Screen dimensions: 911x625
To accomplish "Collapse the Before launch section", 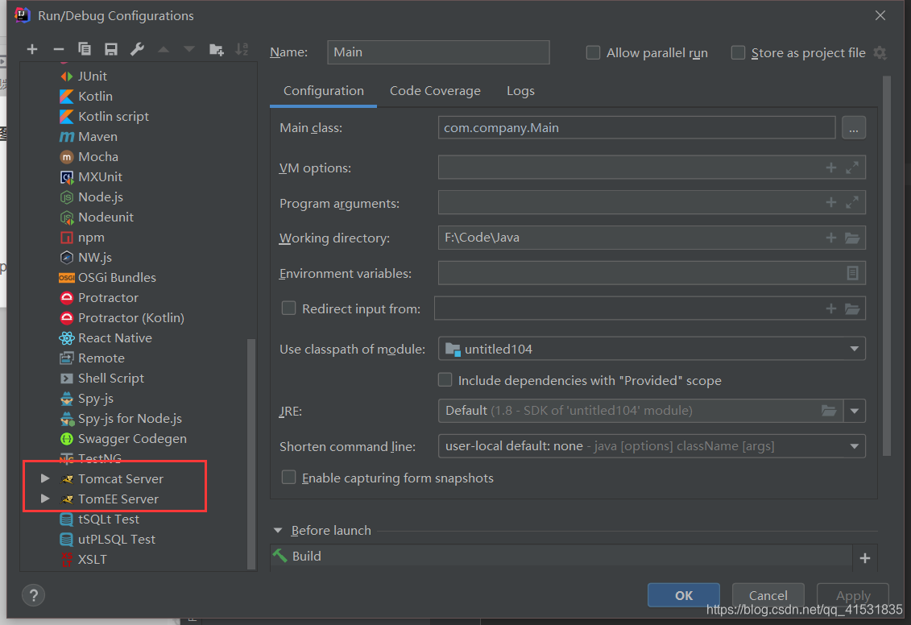I will [278, 530].
